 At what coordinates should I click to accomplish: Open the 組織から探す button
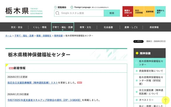point(160,12)
